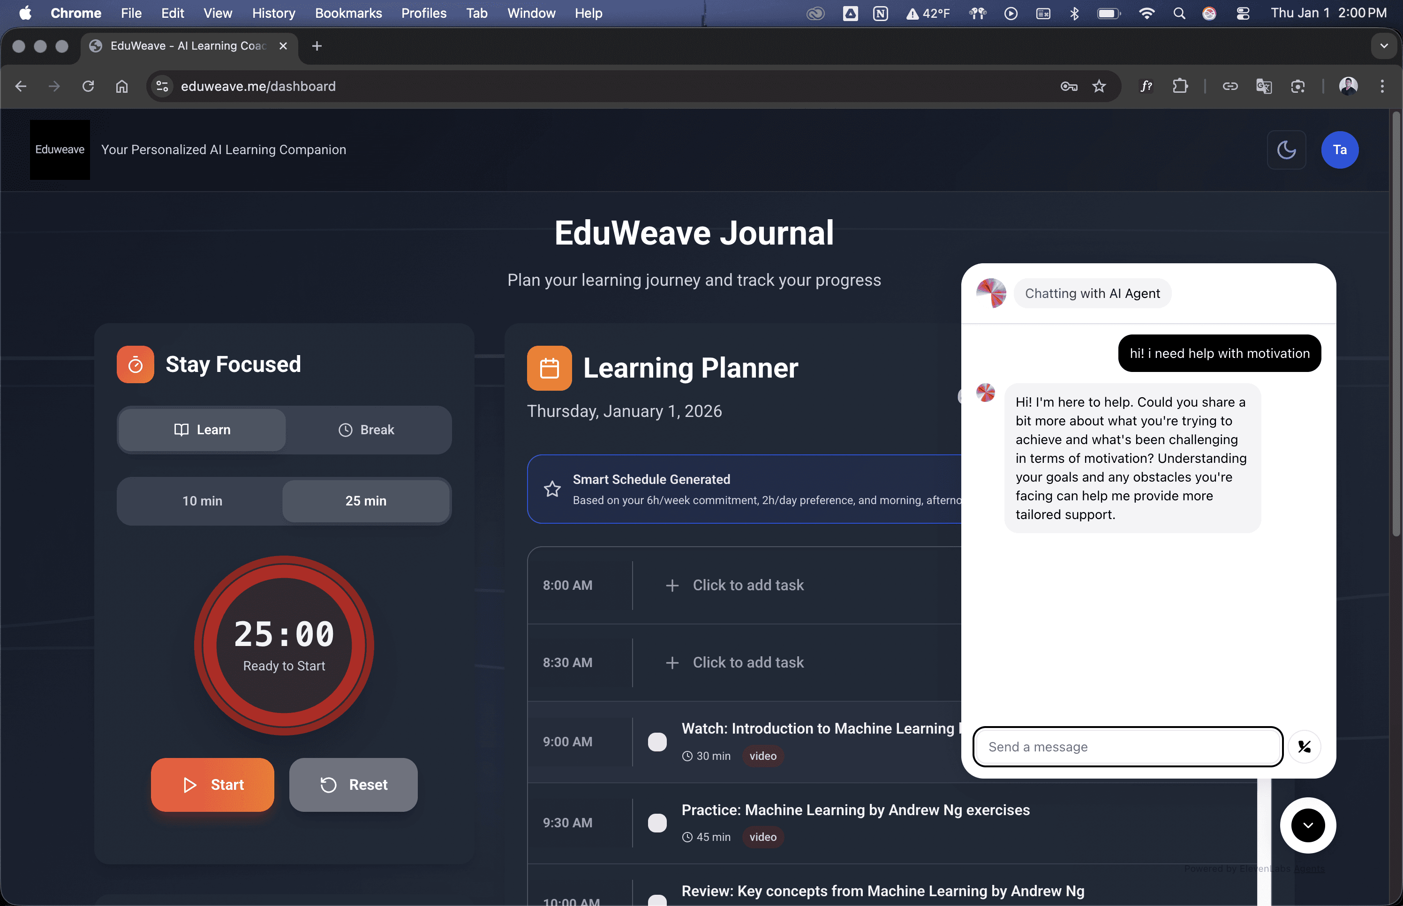The width and height of the screenshot is (1403, 906).
Task: Bookmark this page with star icon
Action: tap(1099, 87)
